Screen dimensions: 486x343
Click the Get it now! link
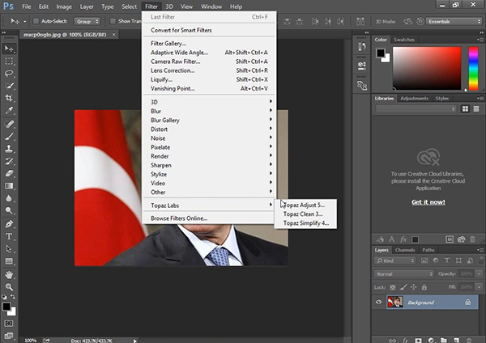click(428, 201)
